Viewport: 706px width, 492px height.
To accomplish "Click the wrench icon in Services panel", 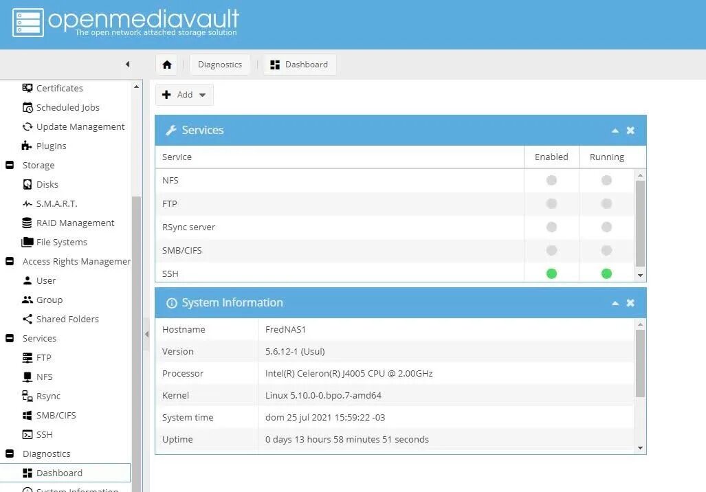I will click(x=171, y=130).
